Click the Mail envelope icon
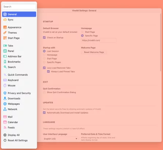This screenshot has width=163, height=150. tap(5, 117)
